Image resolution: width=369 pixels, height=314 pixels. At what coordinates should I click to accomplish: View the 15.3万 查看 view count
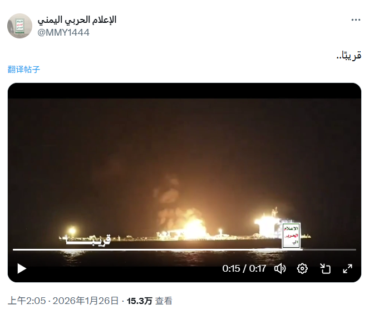point(149,301)
